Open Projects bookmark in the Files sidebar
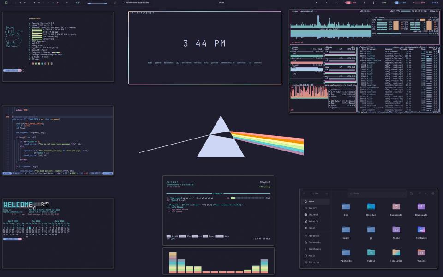Image resolution: width=443 pixels, height=277 pixels. click(315, 236)
